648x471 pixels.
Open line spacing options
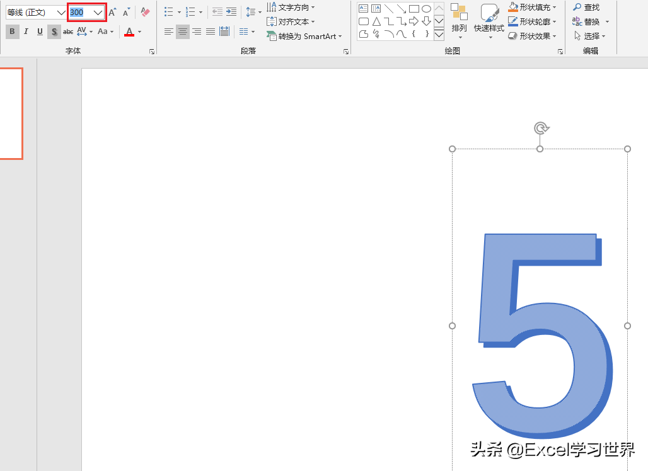[253, 12]
